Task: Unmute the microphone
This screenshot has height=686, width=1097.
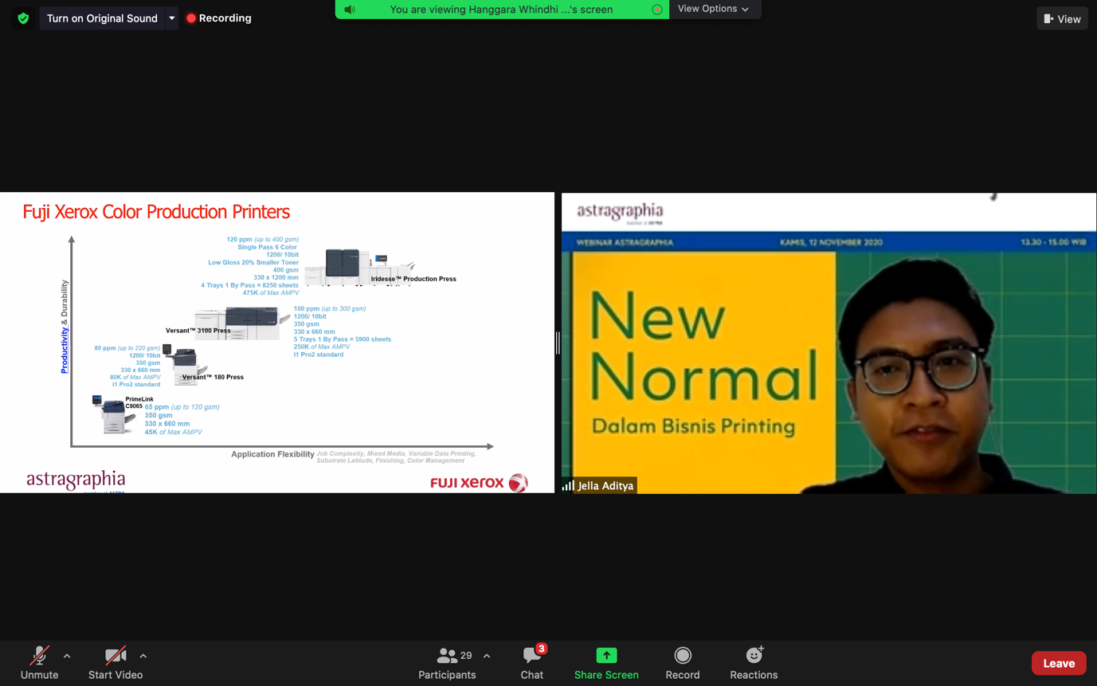Action: point(39,663)
